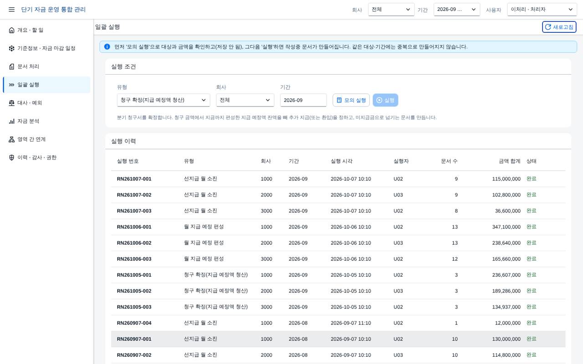The height and width of the screenshot is (364, 583).
Task: Click the double-chevron icon beside 일괄 실행
Action: (12, 85)
